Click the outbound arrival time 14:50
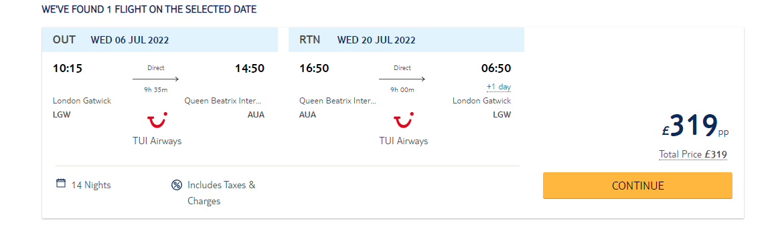 pos(250,68)
